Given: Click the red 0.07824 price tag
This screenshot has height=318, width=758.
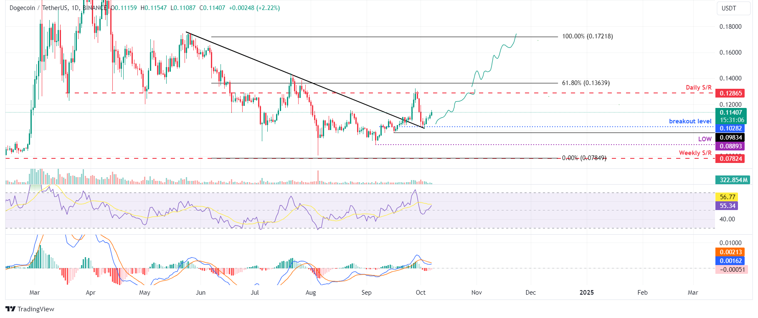Looking at the screenshot, I should click(730, 158).
